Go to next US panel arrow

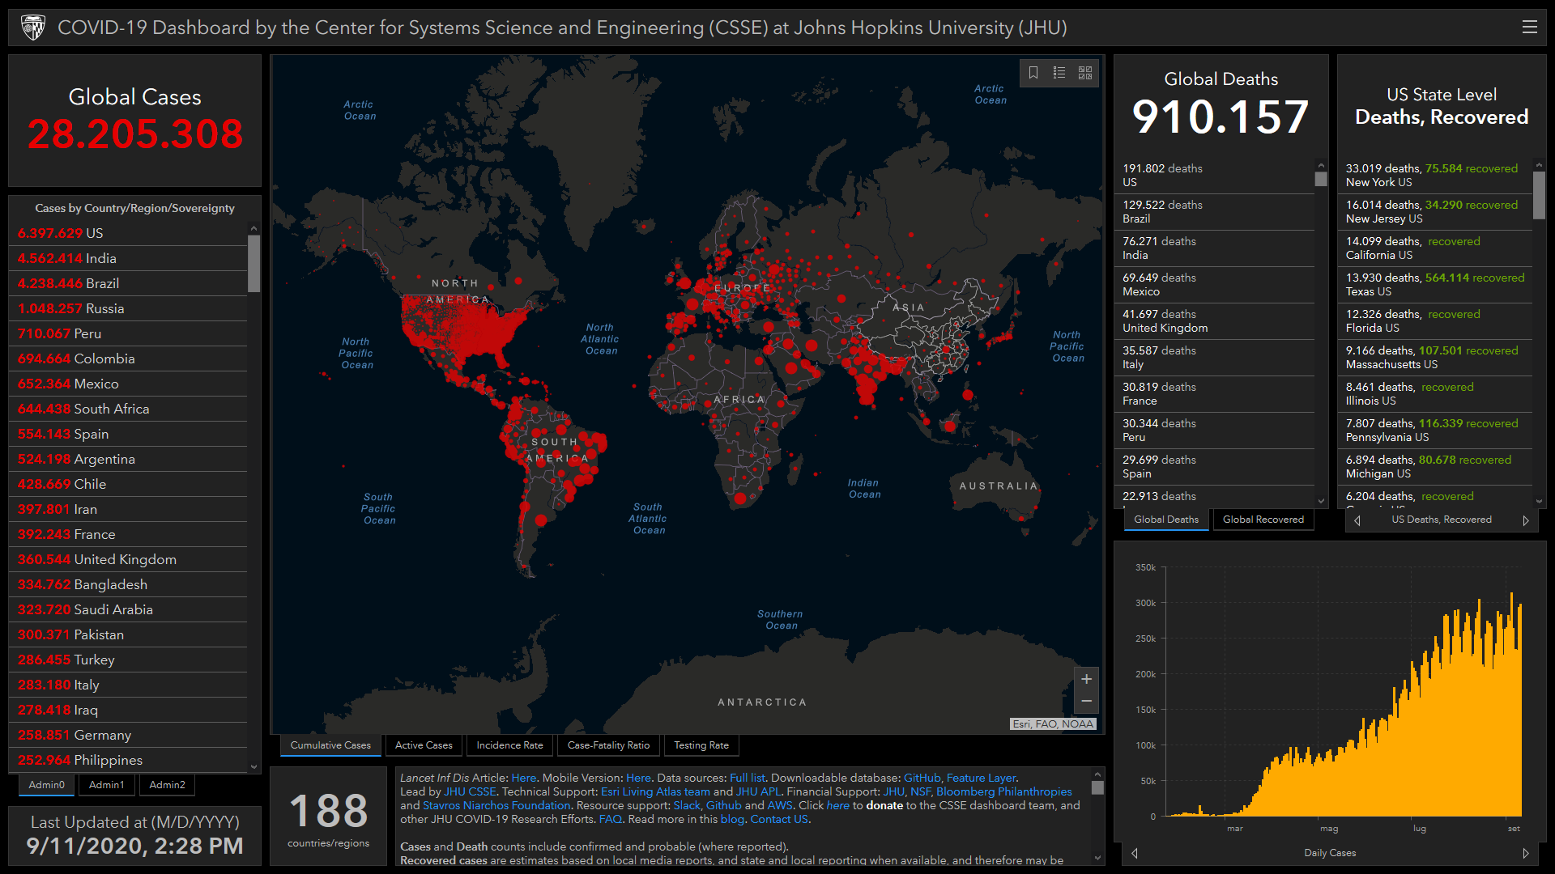(1526, 520)
